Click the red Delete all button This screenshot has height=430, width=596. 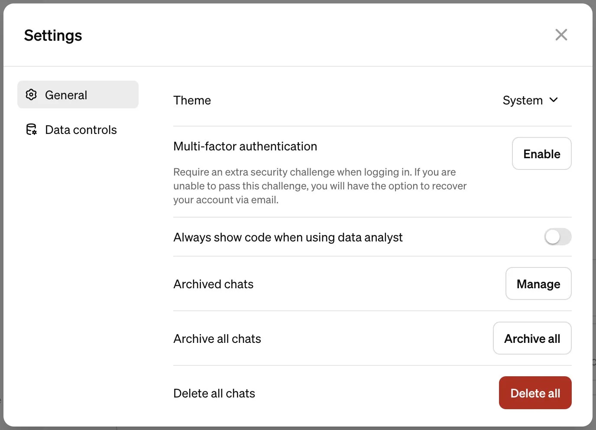pyautogui.click(x=535, y=393)
